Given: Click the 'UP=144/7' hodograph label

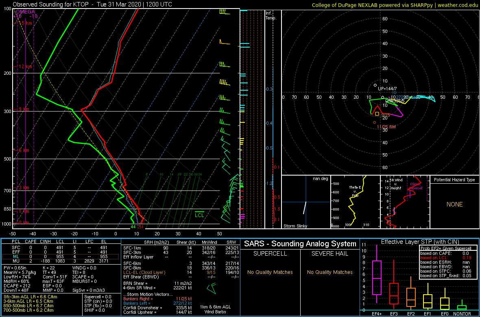Looking at the screenshot, I should 387,89.
